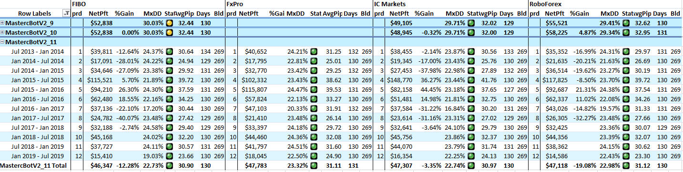Click yellow status icon in MastercBotV2_10 FIBO row
683x172 pixels.
(169, 32)
